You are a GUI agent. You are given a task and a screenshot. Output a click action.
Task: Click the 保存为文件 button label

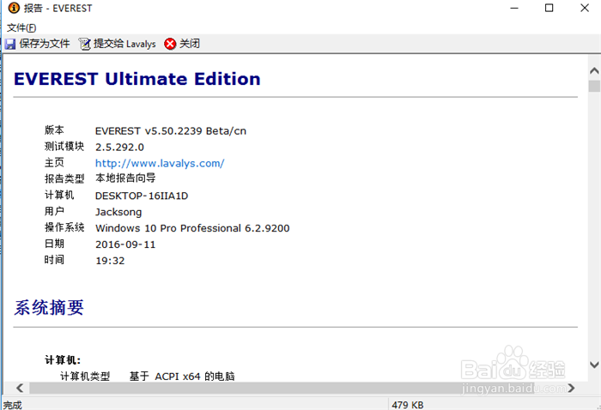pos(45,44)
